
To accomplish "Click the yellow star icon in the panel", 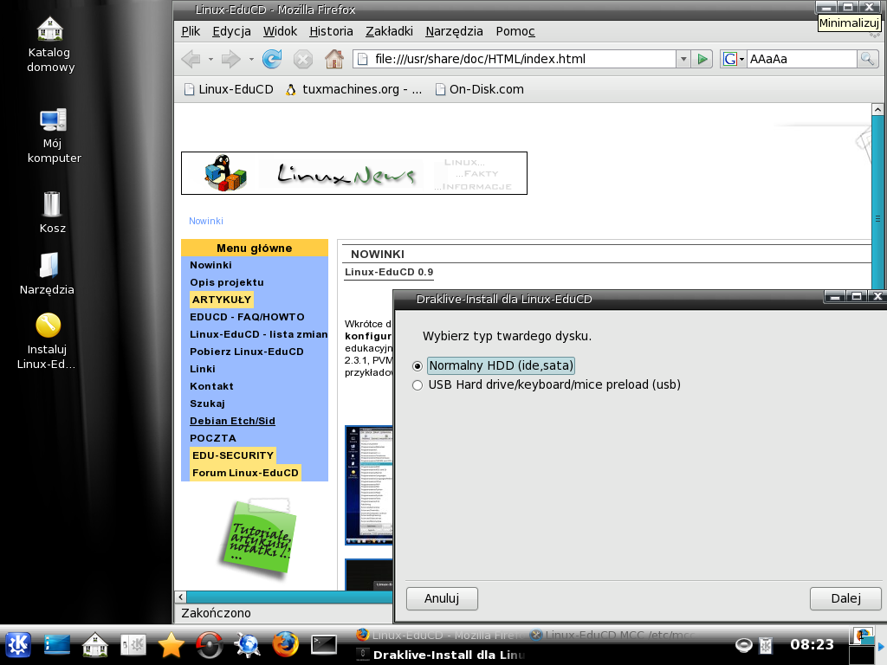I will (x=171, y=644).
